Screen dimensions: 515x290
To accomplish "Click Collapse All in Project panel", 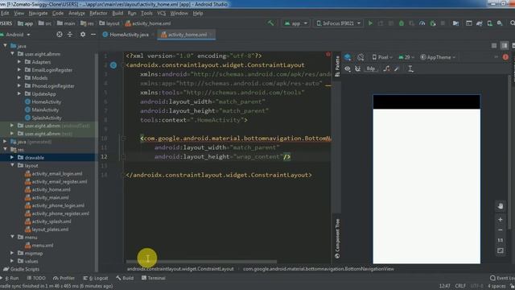I will [70, 34].
